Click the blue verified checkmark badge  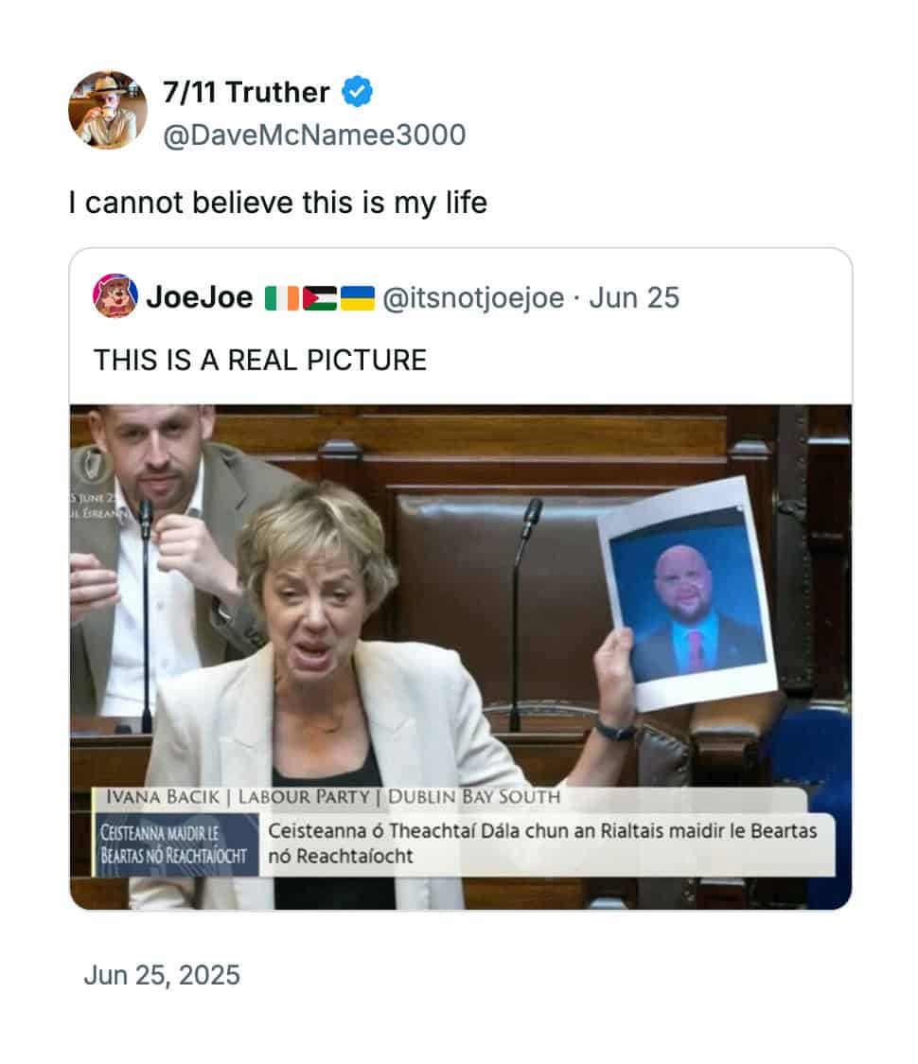coord(357,92)
